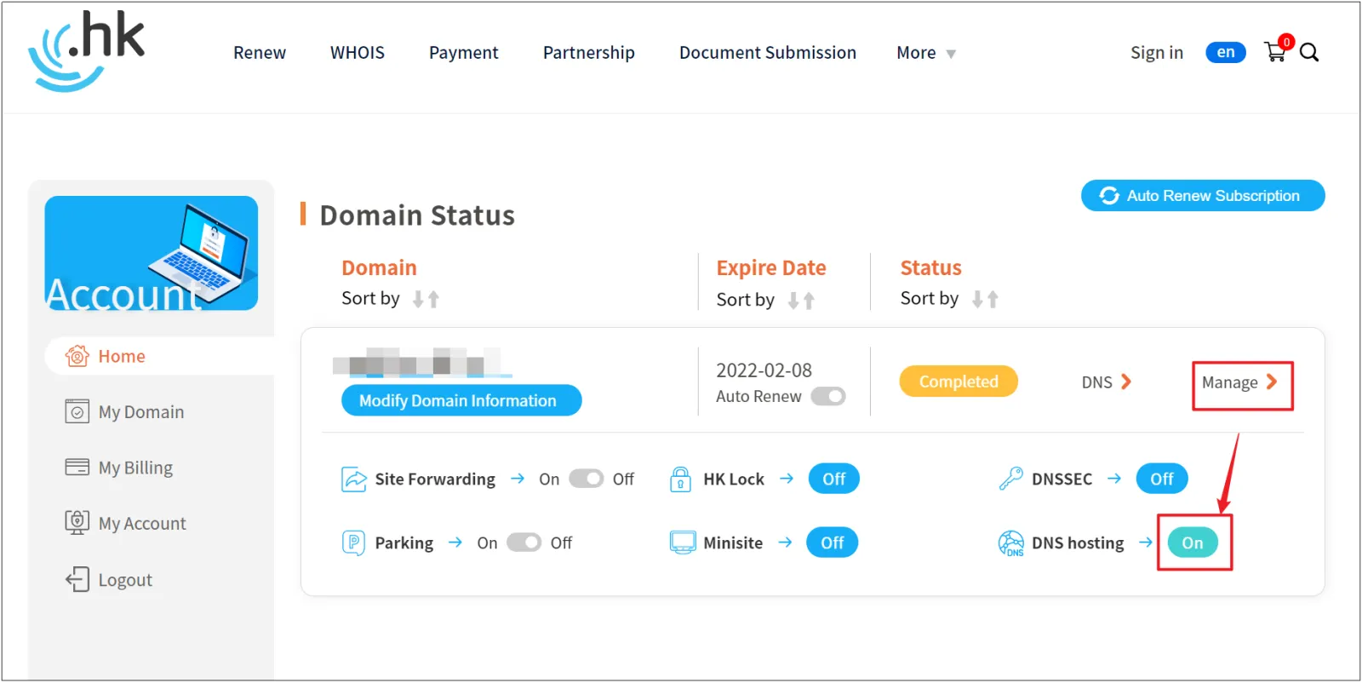Screen dimensions: 1362x683
Task: Click the Minisite monitor icon
Action: click(x=683, y=542)
